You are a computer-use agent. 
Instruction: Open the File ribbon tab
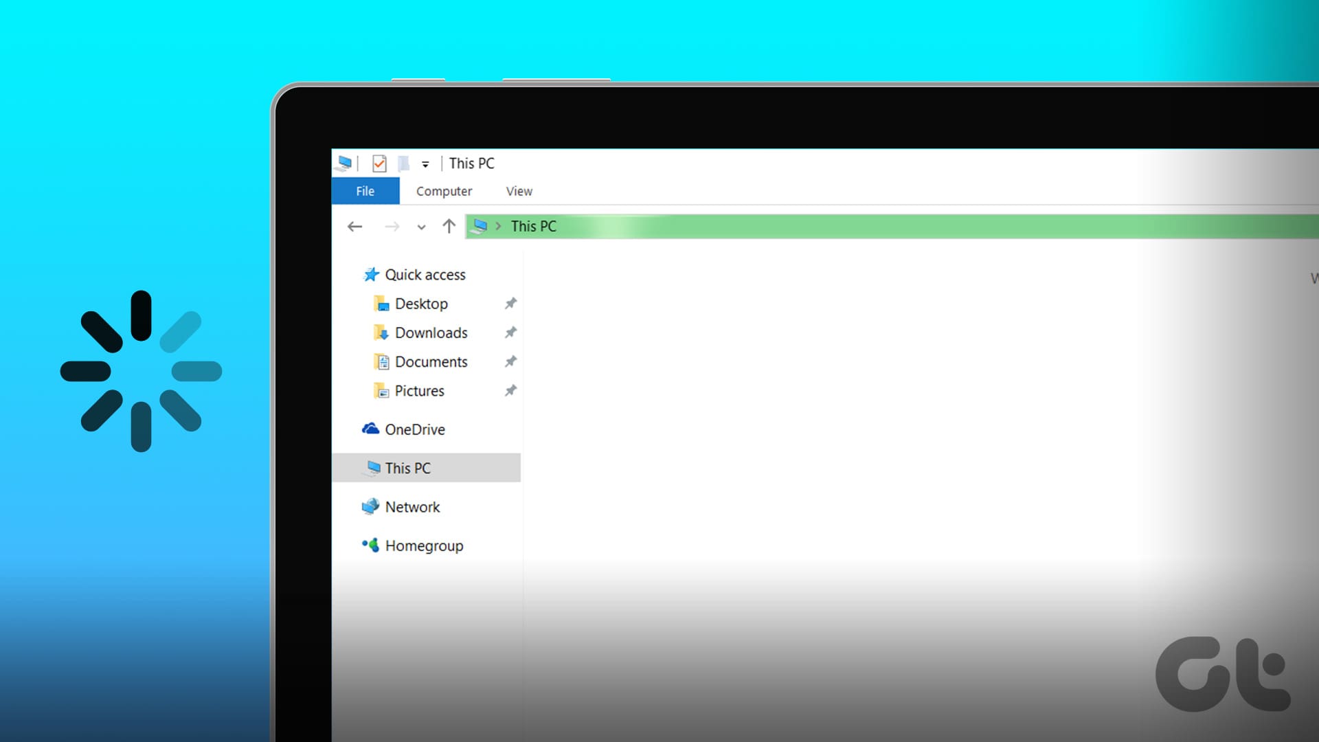tap(365, 191)
